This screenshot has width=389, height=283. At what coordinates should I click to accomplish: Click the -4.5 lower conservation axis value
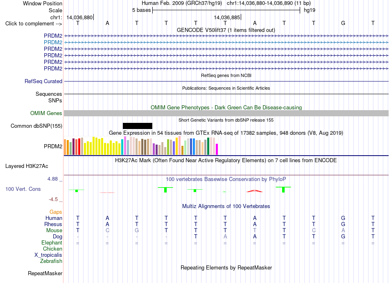pos(53,199)
